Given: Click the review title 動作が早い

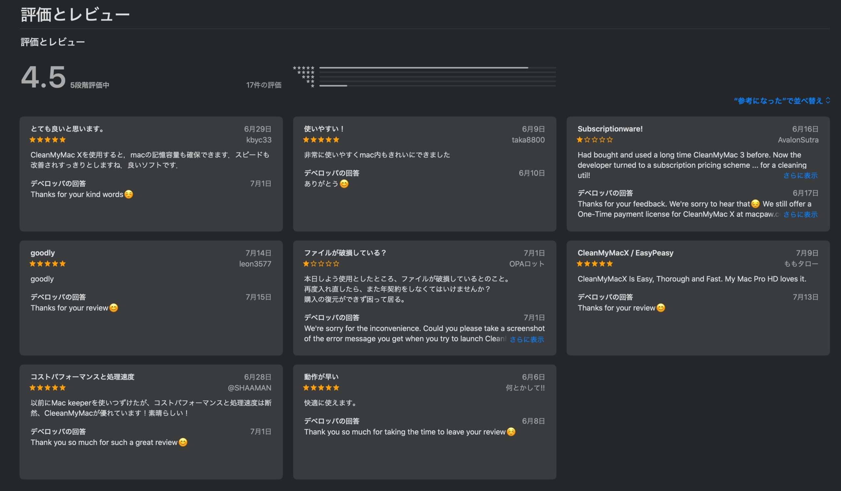Looking at the screenshot, I should [321, 377].
